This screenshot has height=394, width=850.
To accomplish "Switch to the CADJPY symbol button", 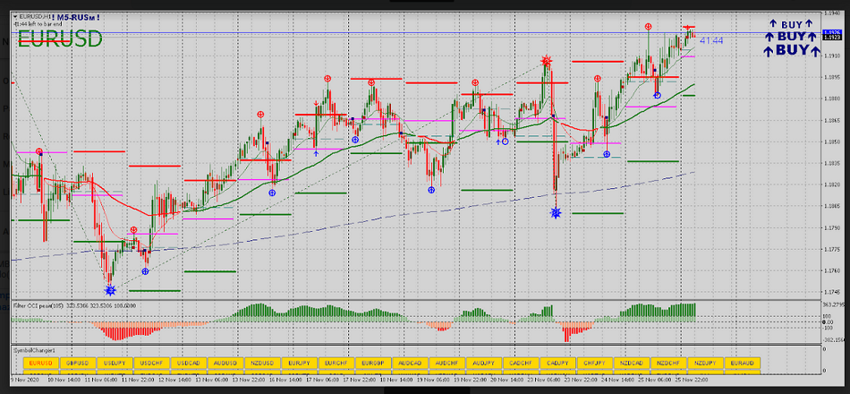I will (x=557, y=363).
